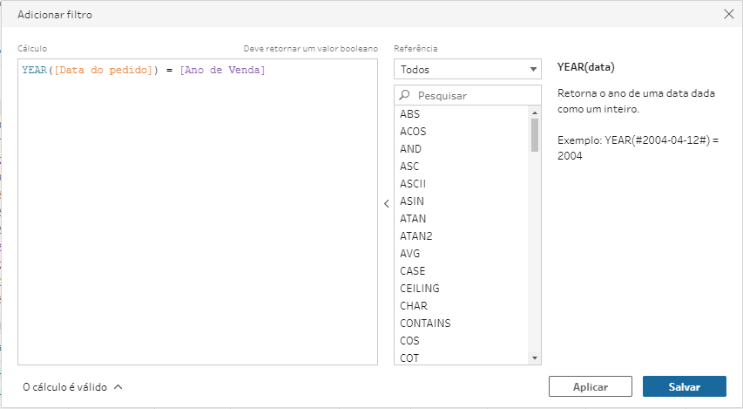Select the ABS function in list

(x=410, y=114)
